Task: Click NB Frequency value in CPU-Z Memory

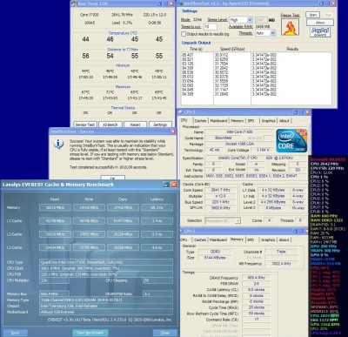Action: 281,264
